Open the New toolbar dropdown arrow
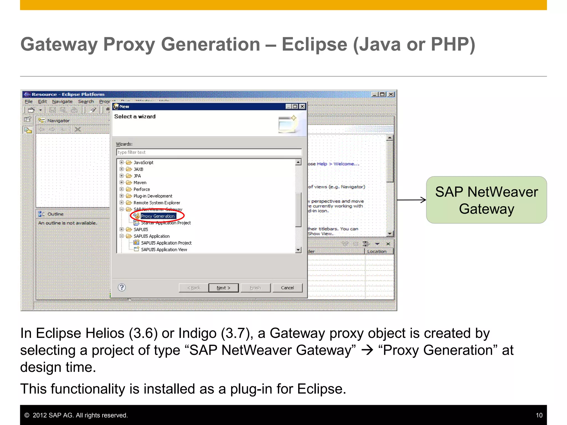The height and width of the screenshot is (425, 567). coord(40,110)
